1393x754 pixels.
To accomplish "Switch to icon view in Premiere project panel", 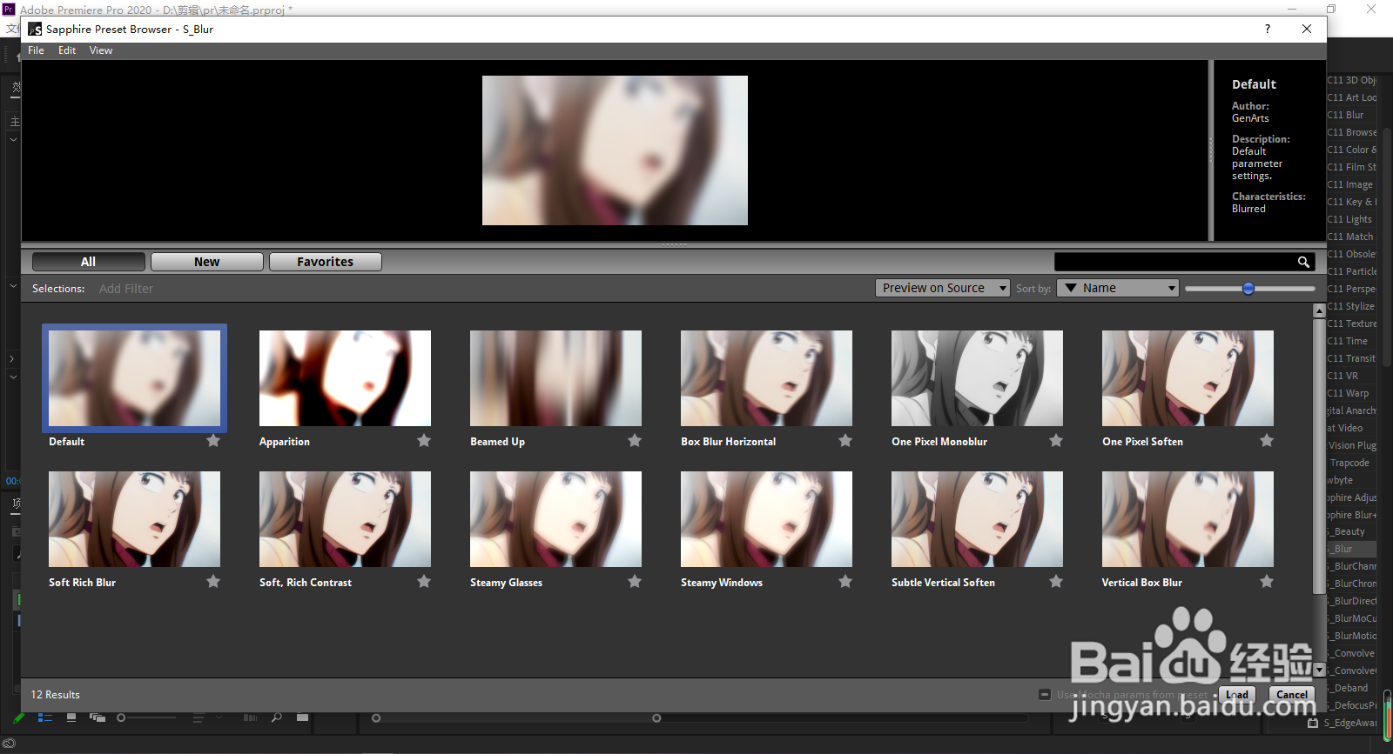I will click(x=71, y=718).
